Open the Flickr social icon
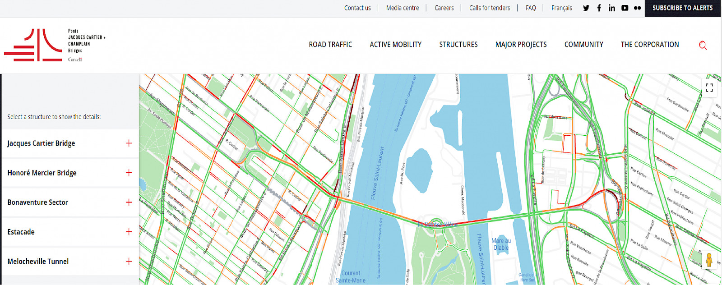This screenshot has width=722, height=285. pos(637,8)
